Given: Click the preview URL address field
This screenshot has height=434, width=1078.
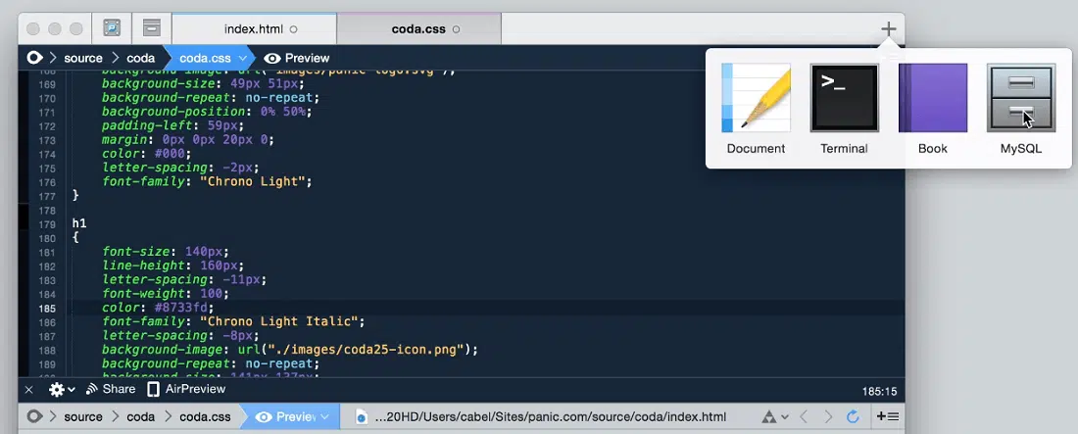Looking at the screenshot, I should pyautogui.click(x=549, y=417).
